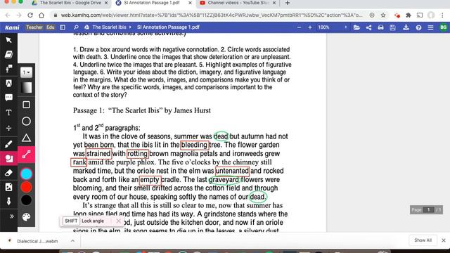Screen dimensions: 450x253
Task: Open Chrome three-dot menu
Action: tap(442, 15)
